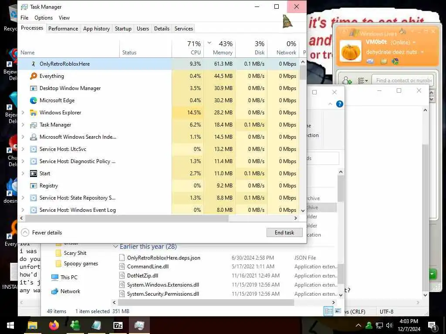Image resolution: width=446 pixels, height=334 pixels.
Task: Expand the Windows Explorer process group
Action: point(23,113)
